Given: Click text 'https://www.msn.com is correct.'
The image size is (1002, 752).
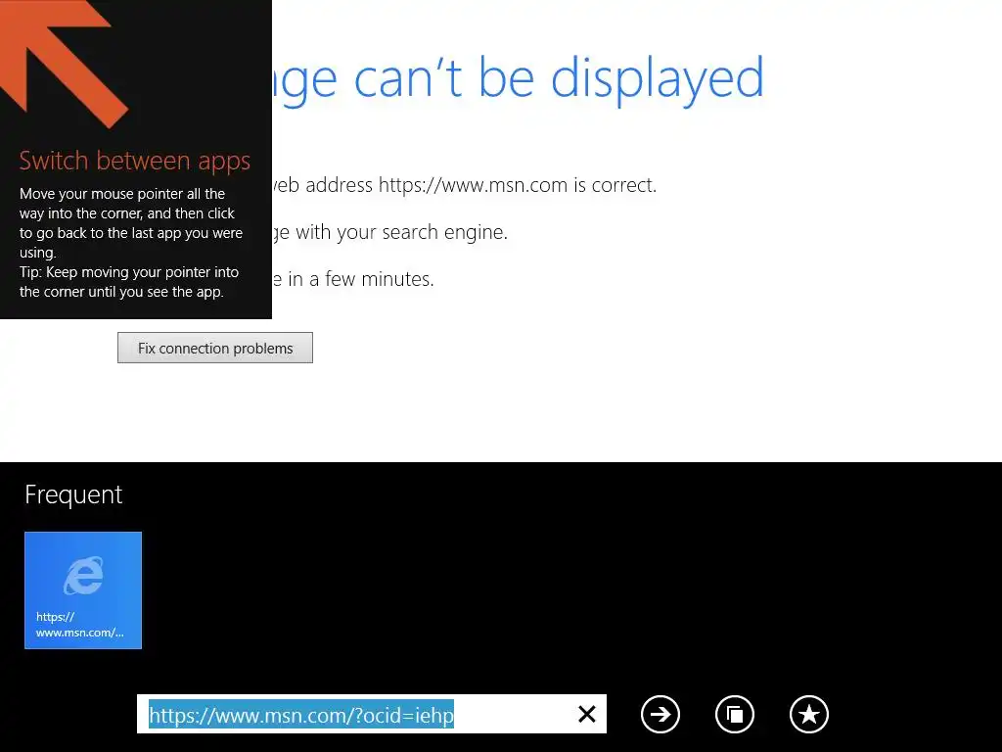Looking at the screenshot, I should coord(518,185).
